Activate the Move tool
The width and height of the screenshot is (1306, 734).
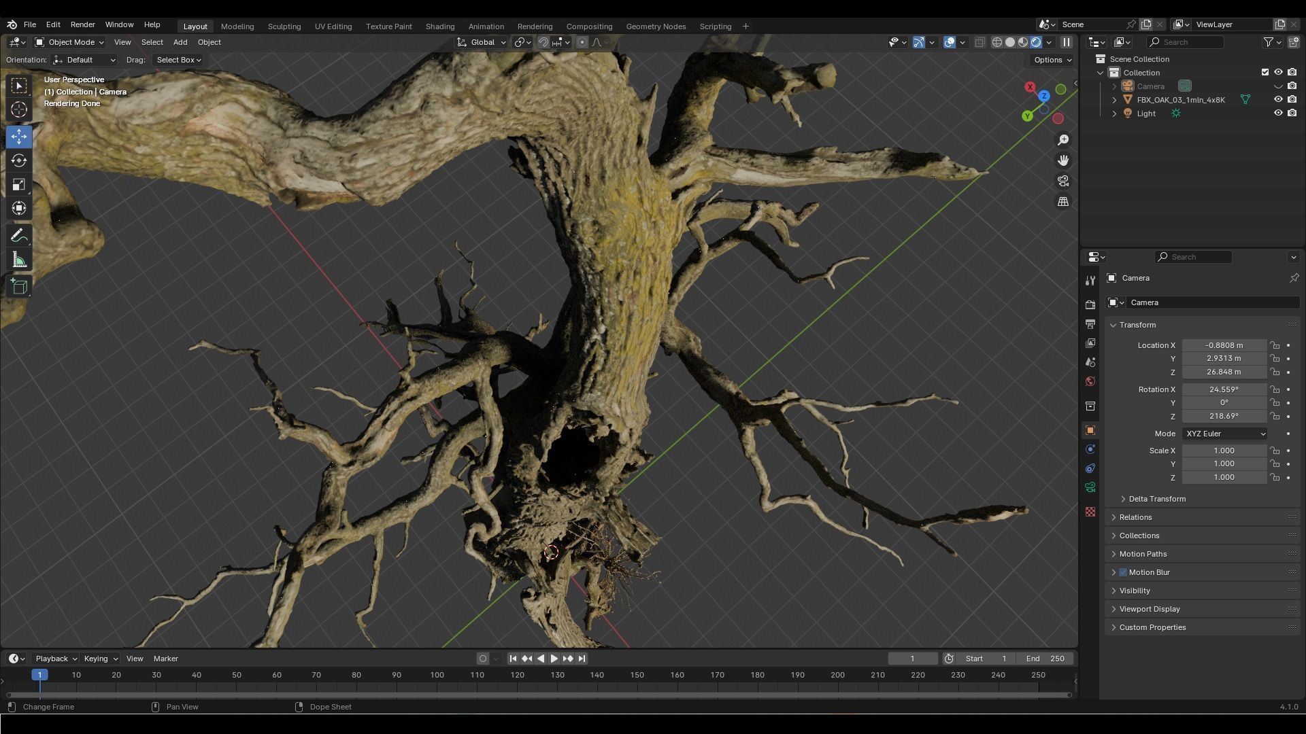point(19,137)
